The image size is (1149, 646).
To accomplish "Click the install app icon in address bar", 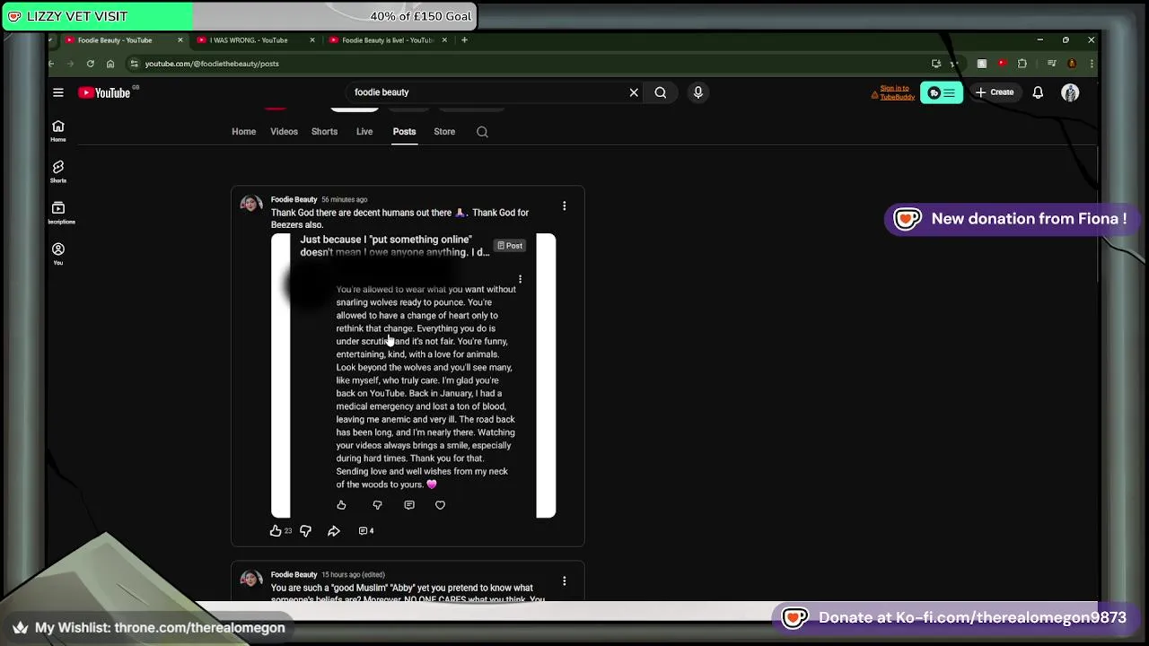I will pos(936,64).
